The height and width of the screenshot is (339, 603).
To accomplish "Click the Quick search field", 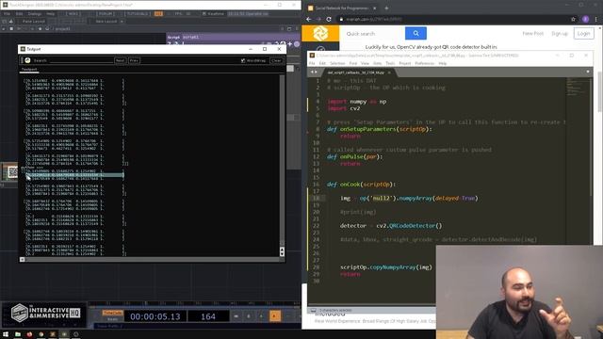I will (x=373, y=34).
